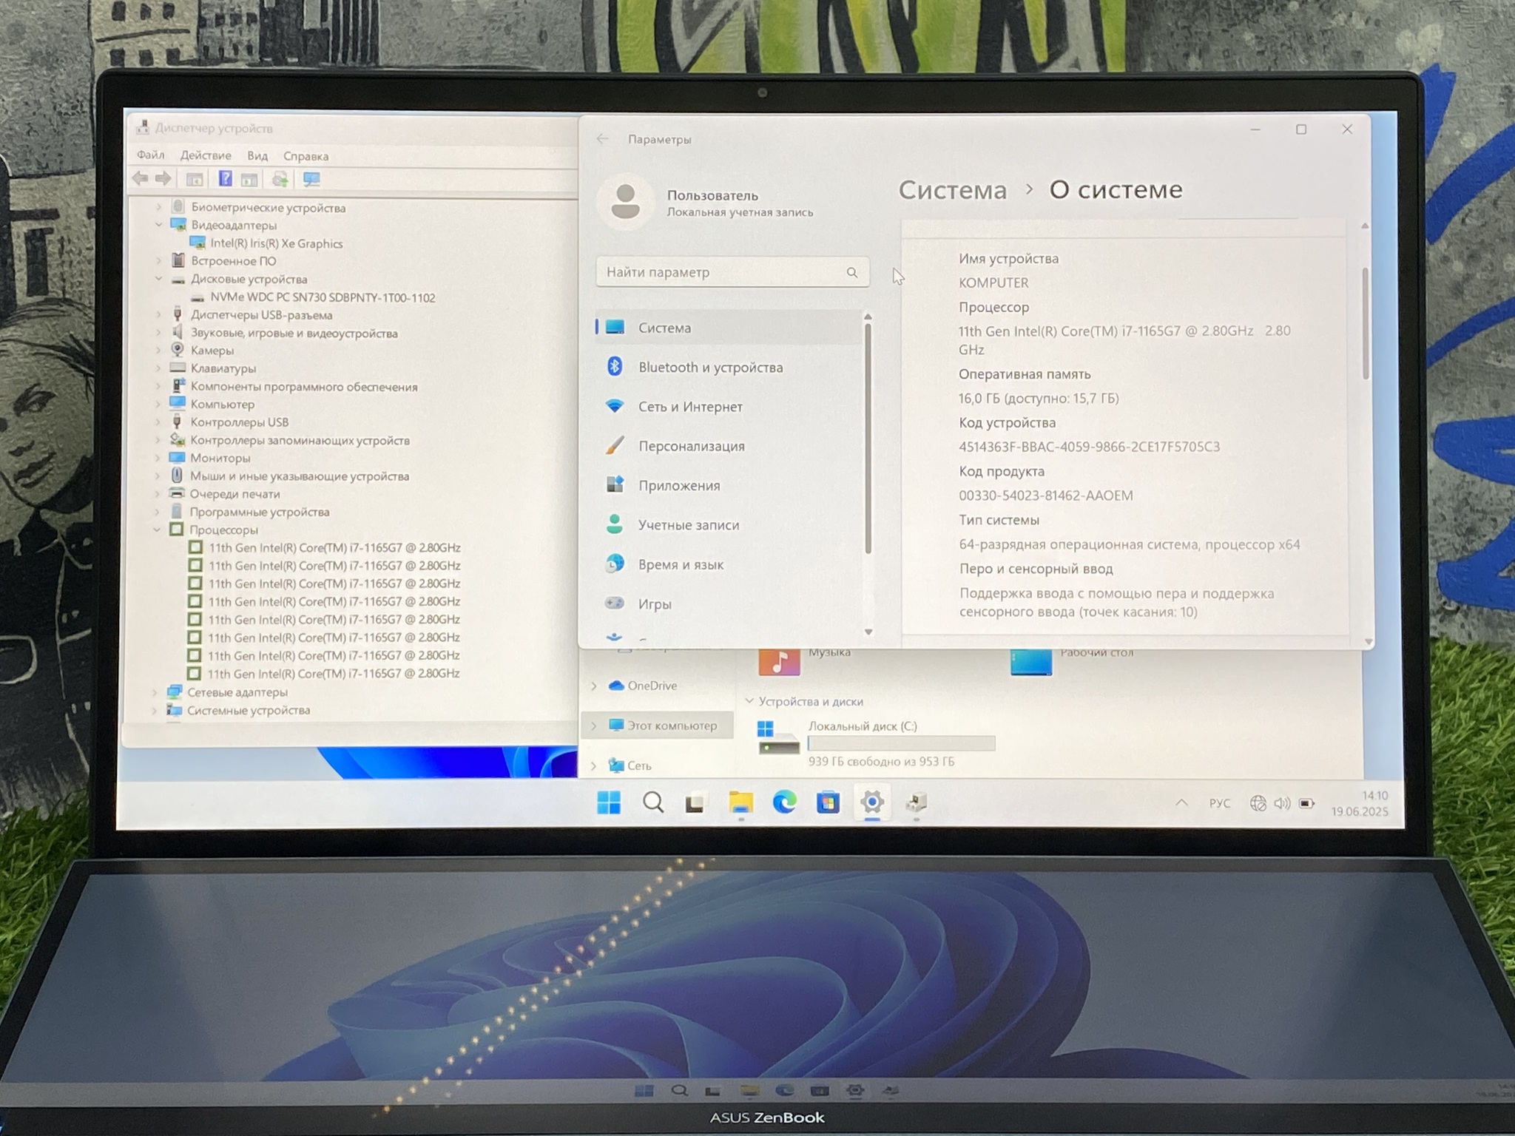Open Сеть и Интернет settings
Image resolution: width=1515 pixels, height=1136 pixels.
click(689, 407)
